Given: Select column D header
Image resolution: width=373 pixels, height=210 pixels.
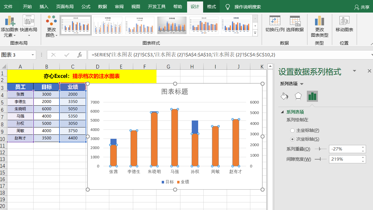Looking at the screenshot, I should 98,66.
